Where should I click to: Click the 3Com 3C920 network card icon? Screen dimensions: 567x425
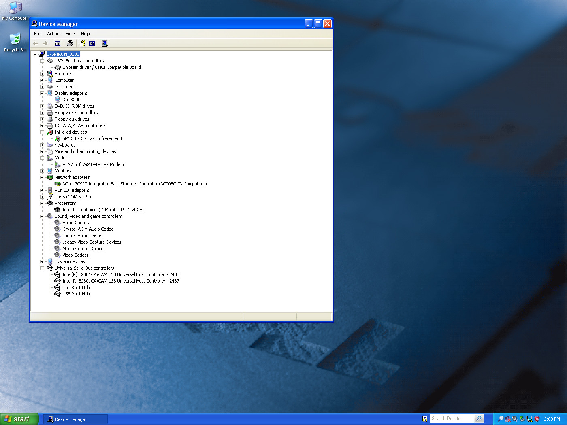tap(58, 184)
